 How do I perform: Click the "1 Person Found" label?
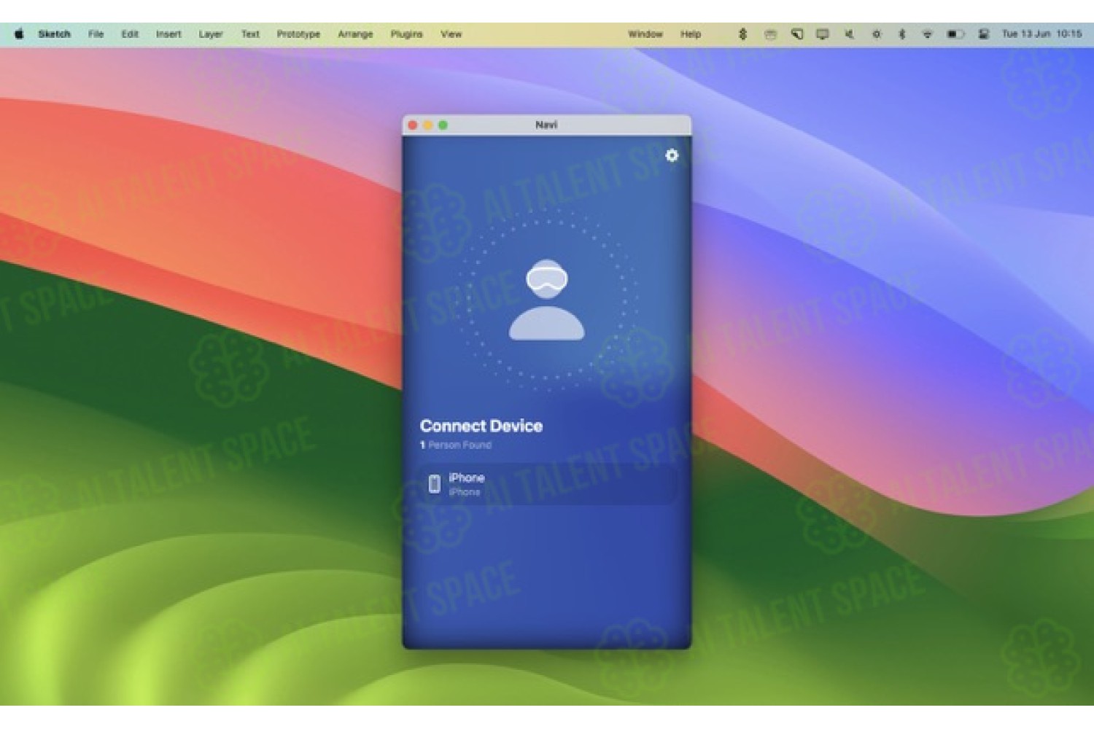click(x=456, y=445)
